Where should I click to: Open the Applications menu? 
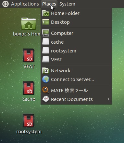[25, 4]
